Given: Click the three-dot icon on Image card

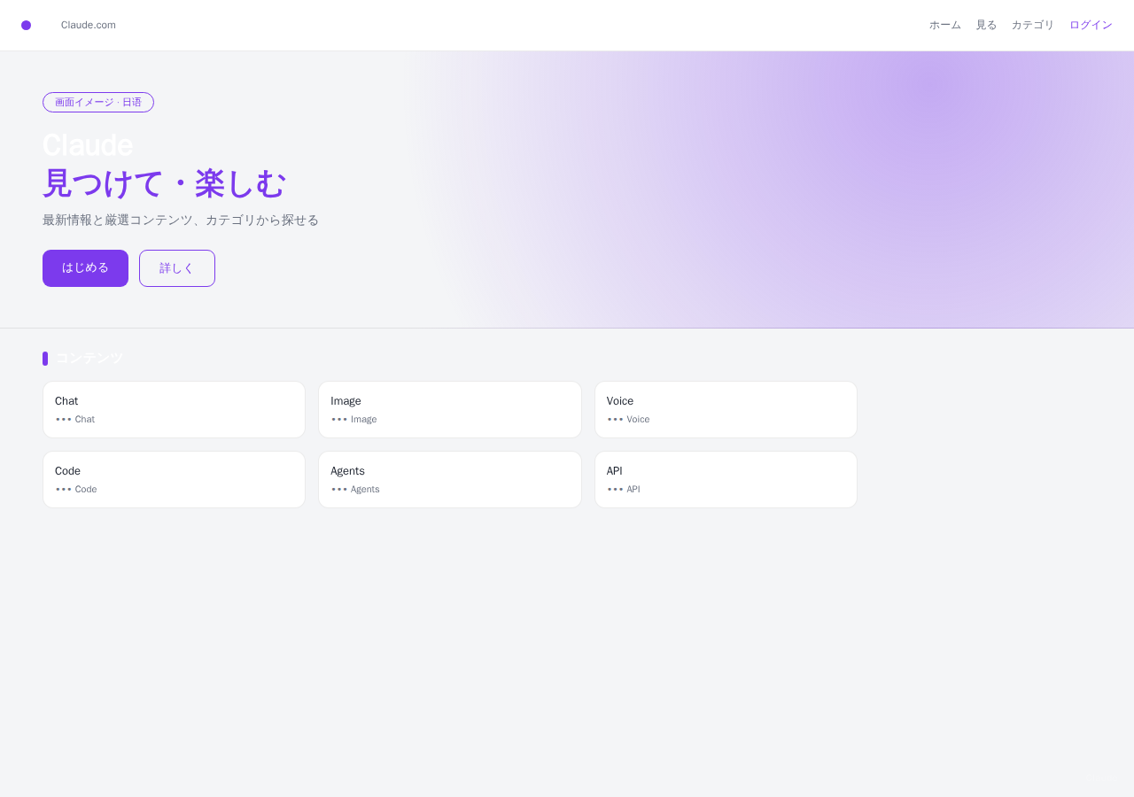Looking at the screenshot, I should (339, 420).
